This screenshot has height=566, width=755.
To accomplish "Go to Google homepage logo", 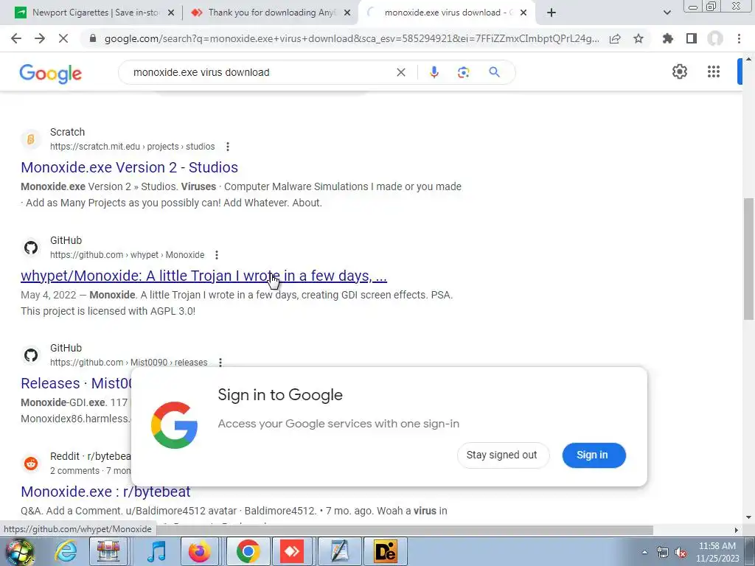I will pos(51,74).
